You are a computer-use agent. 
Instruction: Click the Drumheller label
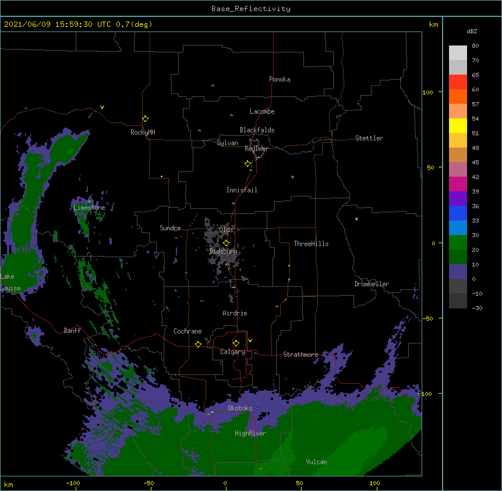coord(372,284)
